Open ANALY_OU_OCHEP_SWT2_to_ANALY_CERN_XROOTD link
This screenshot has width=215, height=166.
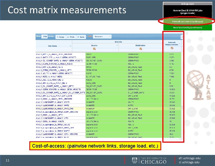[x=59, y=60]
